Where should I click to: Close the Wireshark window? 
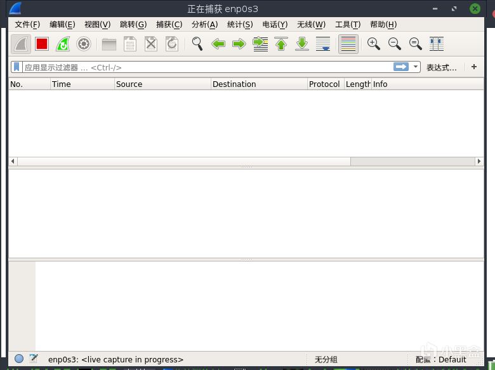click(475, 8)
